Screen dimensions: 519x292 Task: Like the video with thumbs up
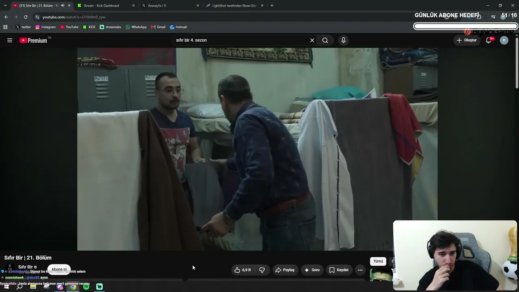242,270
